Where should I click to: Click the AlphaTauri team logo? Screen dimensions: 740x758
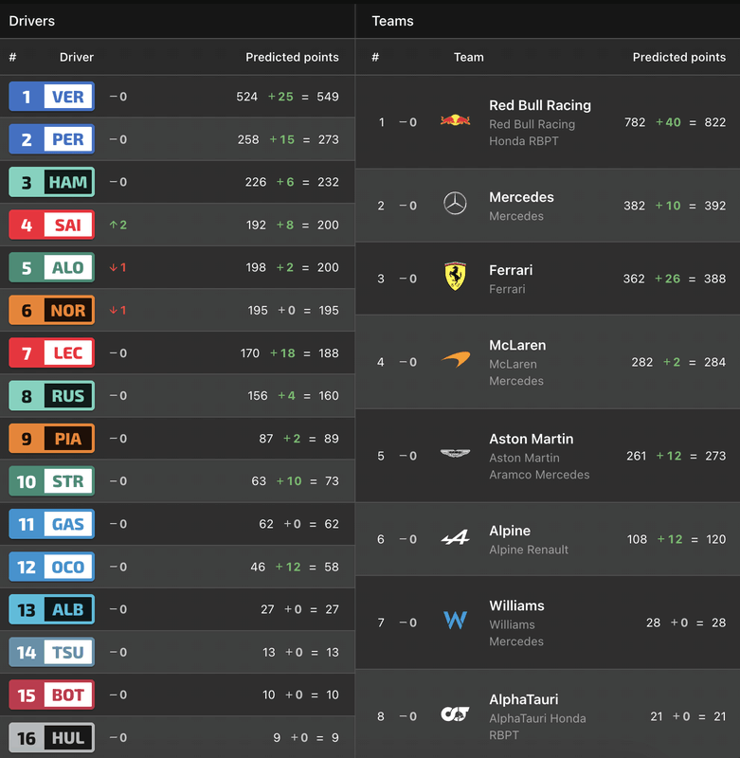[x=455, y=714]
